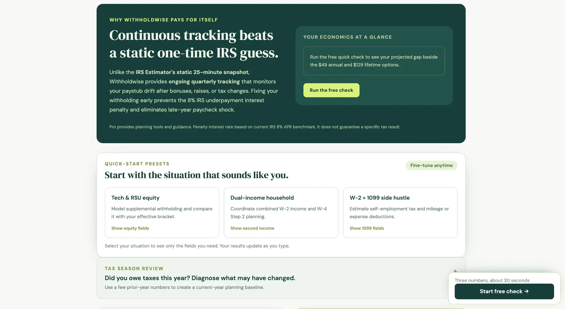
Task: Open Show equity fields link
Action: coord(130,228)
